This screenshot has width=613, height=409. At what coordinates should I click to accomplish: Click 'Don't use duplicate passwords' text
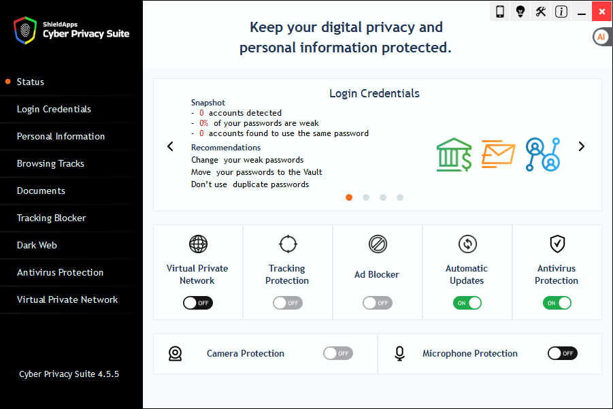tap(250, 184)
